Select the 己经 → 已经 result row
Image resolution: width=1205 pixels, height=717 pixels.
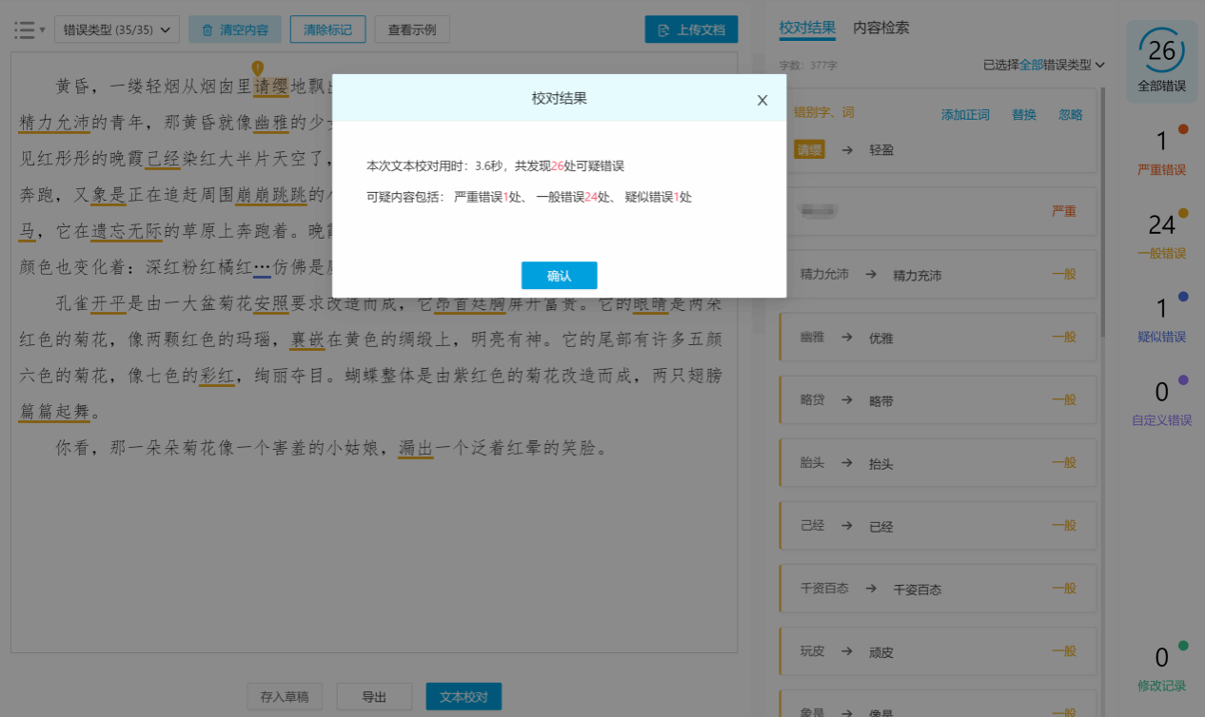point(938,526)
